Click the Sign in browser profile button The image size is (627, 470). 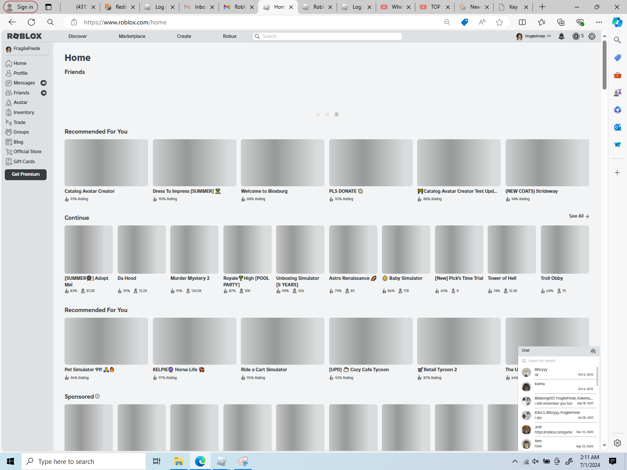click(20, 7)
